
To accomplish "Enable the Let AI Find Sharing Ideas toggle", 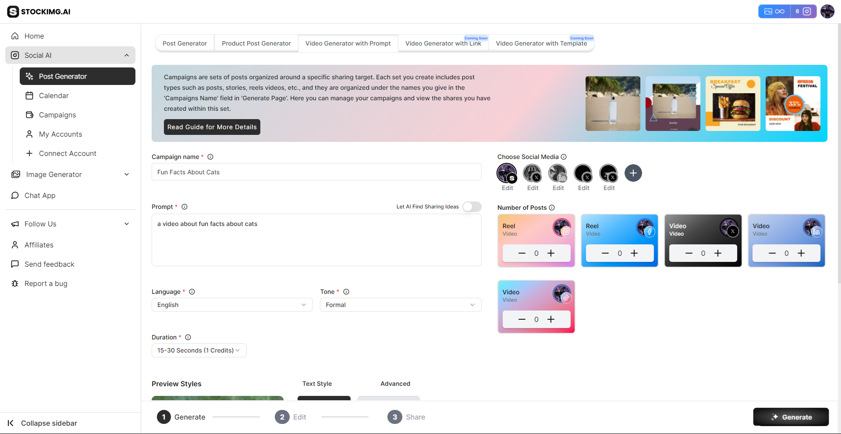I will (472, 206).
